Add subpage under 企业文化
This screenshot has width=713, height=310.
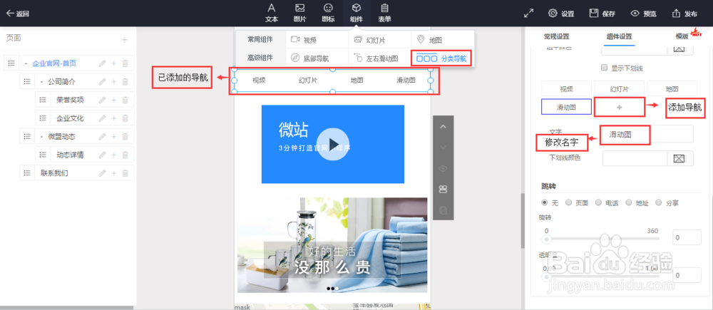(x=114, y=118)
